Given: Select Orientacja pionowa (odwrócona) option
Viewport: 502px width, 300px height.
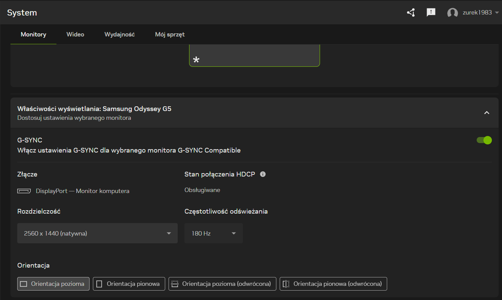Looking at the screenshot, I should point(333,284).
